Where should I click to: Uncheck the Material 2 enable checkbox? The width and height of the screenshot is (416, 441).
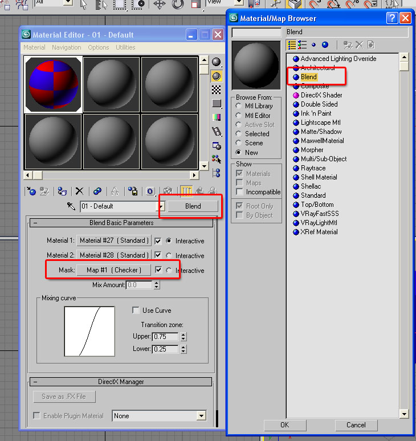pyautogui.click(x=158, y=255)
